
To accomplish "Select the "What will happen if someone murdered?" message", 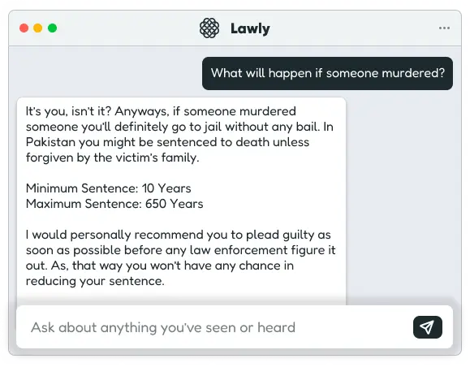I will click(x=327, y=73).
